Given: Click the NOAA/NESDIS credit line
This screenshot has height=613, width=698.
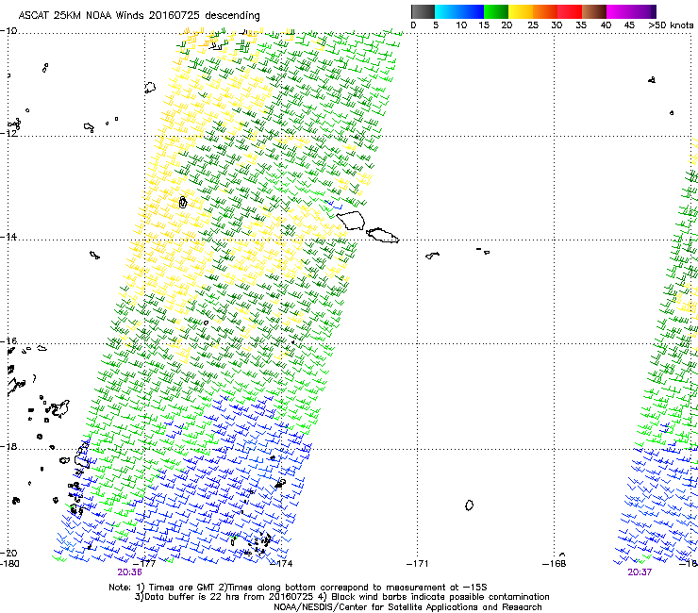Looking at the screenshot, I should tap(407, 607).
